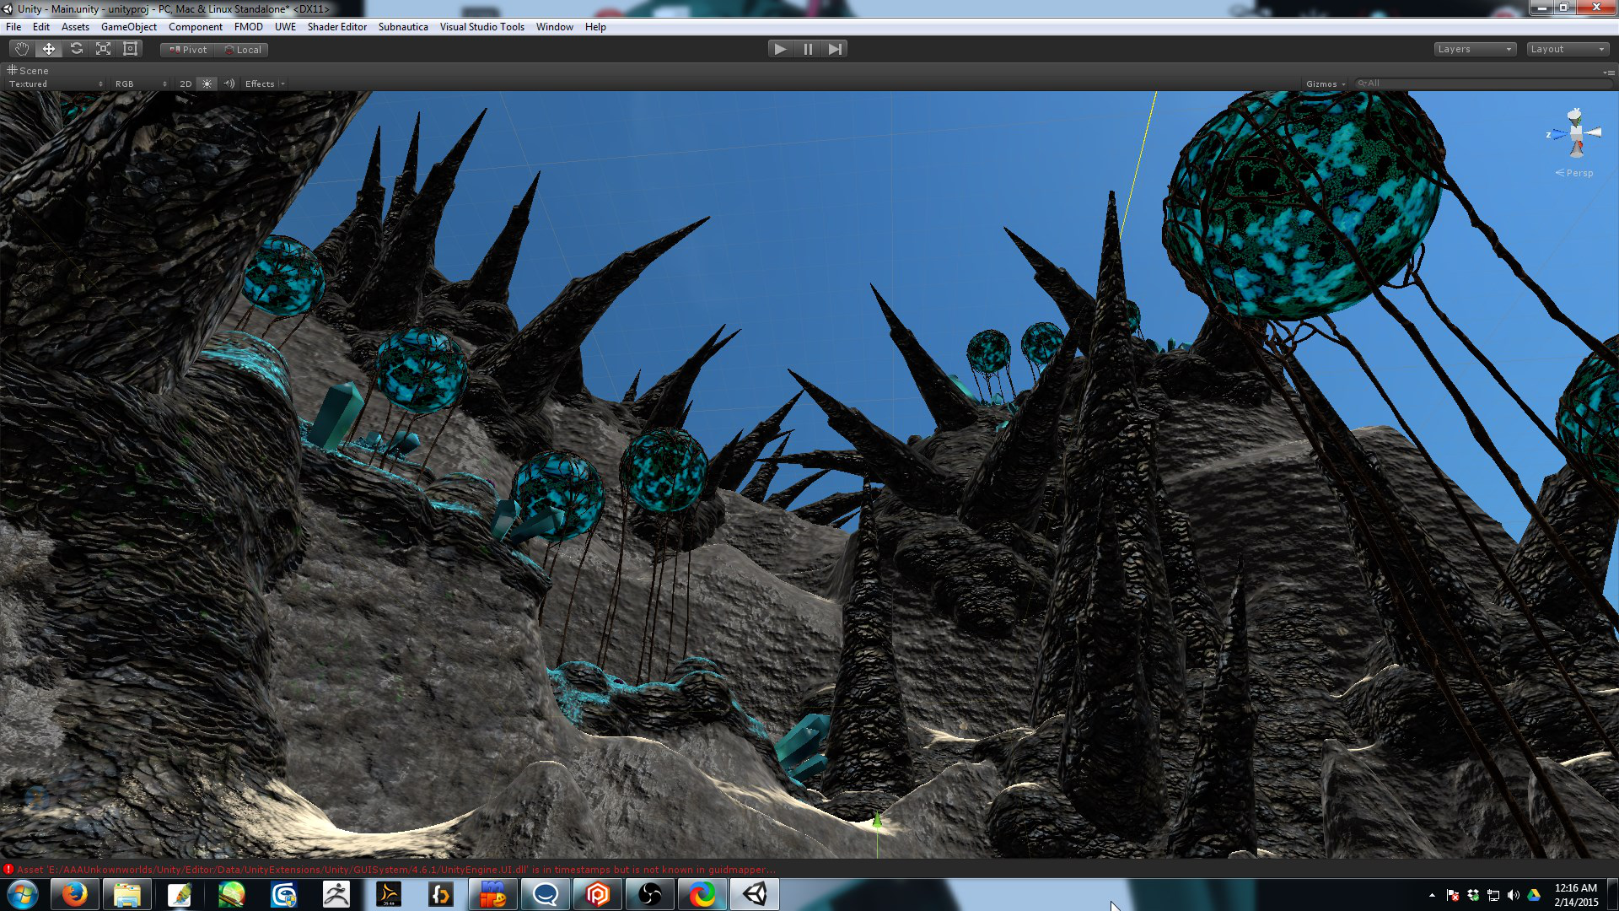The height and width of the screenshot is (911, 1619).
Task: Start Play mode
Action: [780, 49]
